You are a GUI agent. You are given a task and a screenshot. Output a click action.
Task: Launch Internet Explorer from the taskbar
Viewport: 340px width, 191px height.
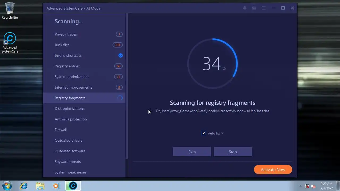coord(24,186)
